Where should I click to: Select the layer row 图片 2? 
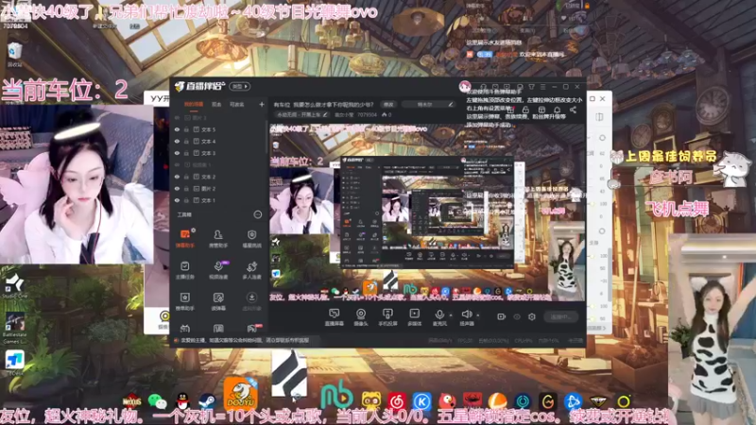click(219, 188)
